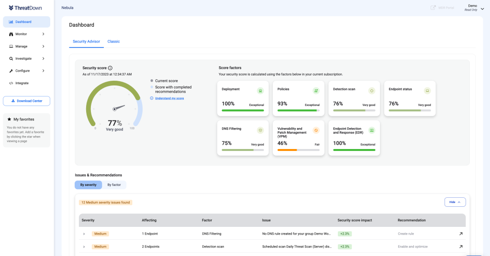Open the Understand my score link
The image size is (490, 256).
coord(169,98)
